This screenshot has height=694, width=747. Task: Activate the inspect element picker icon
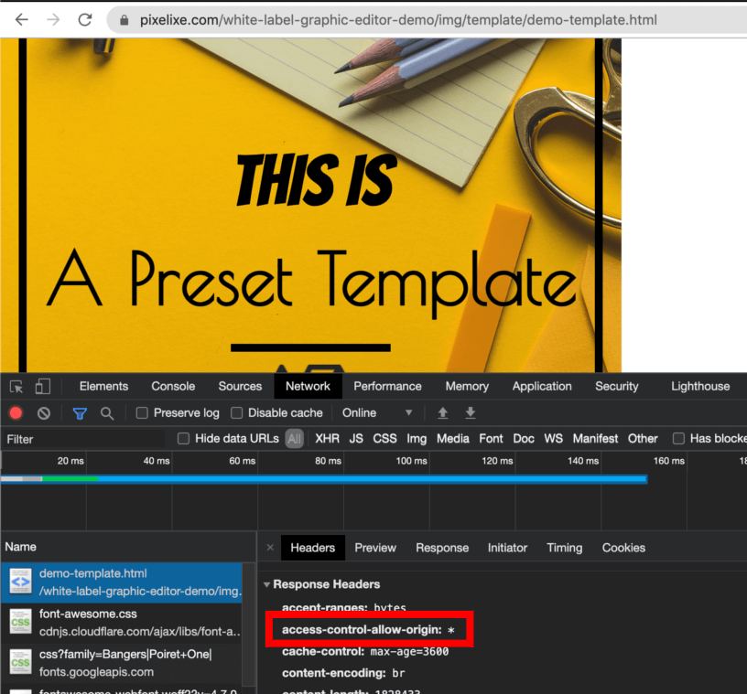[16, 387]
